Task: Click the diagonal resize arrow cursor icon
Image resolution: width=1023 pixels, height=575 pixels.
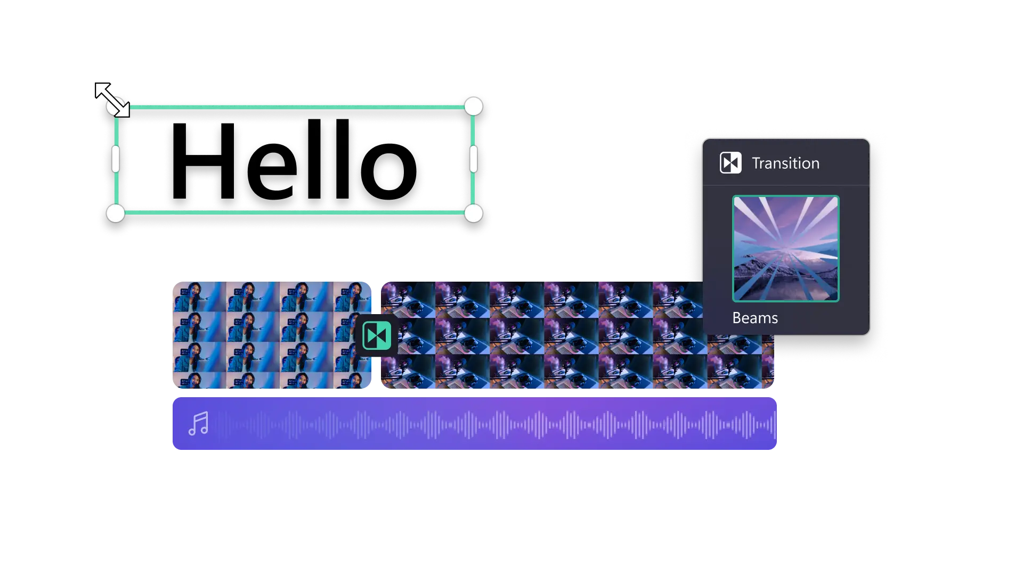Action: [111, 98]
